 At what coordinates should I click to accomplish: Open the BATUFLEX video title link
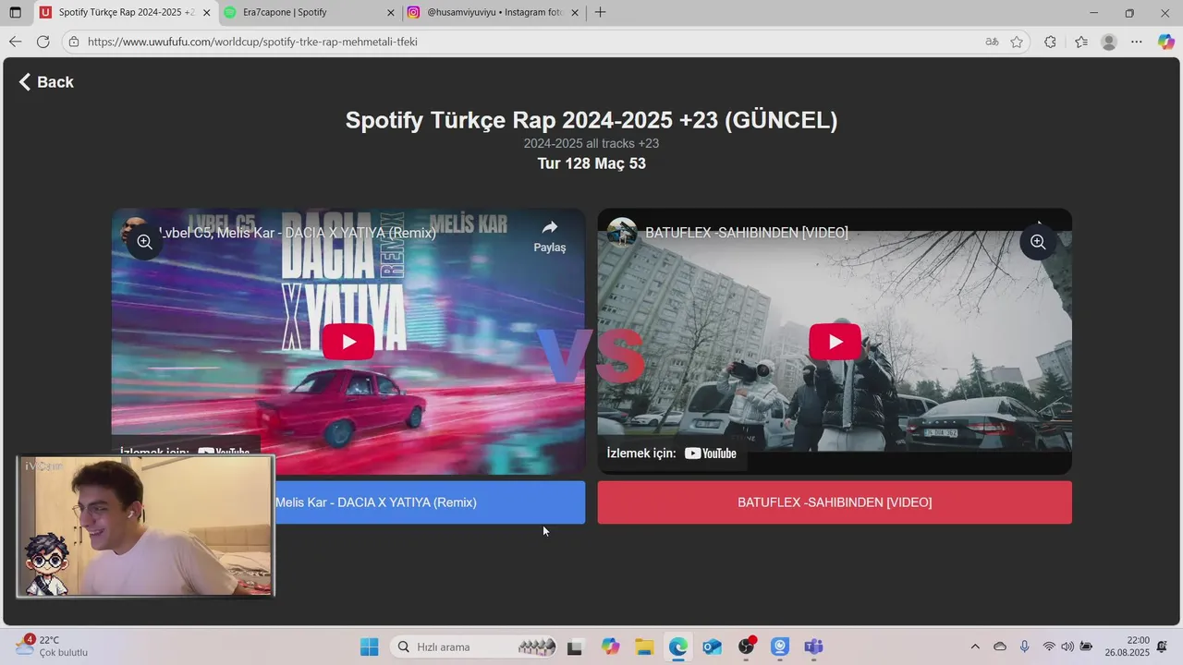[746, 233]
